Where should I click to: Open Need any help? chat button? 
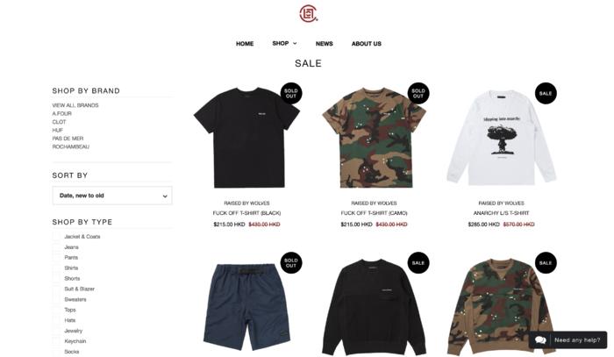tap(568, 339)
